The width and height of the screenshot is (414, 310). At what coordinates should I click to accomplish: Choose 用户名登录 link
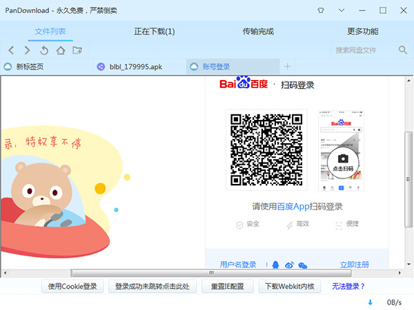tap(238, 265)
